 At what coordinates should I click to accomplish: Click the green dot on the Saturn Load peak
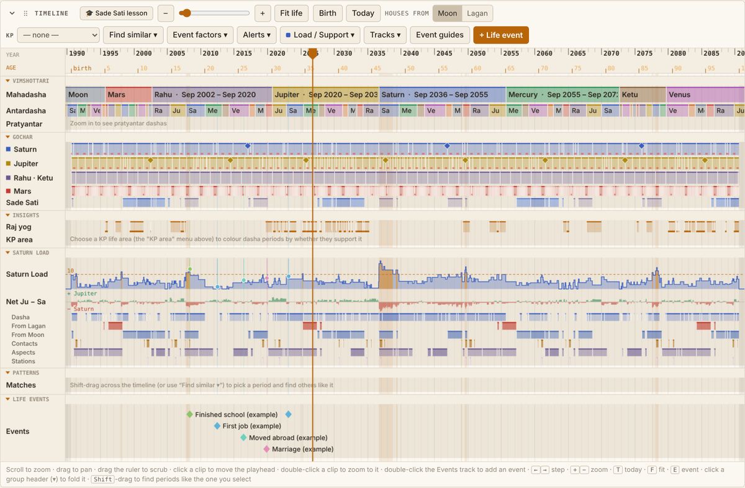coord(189,269)
